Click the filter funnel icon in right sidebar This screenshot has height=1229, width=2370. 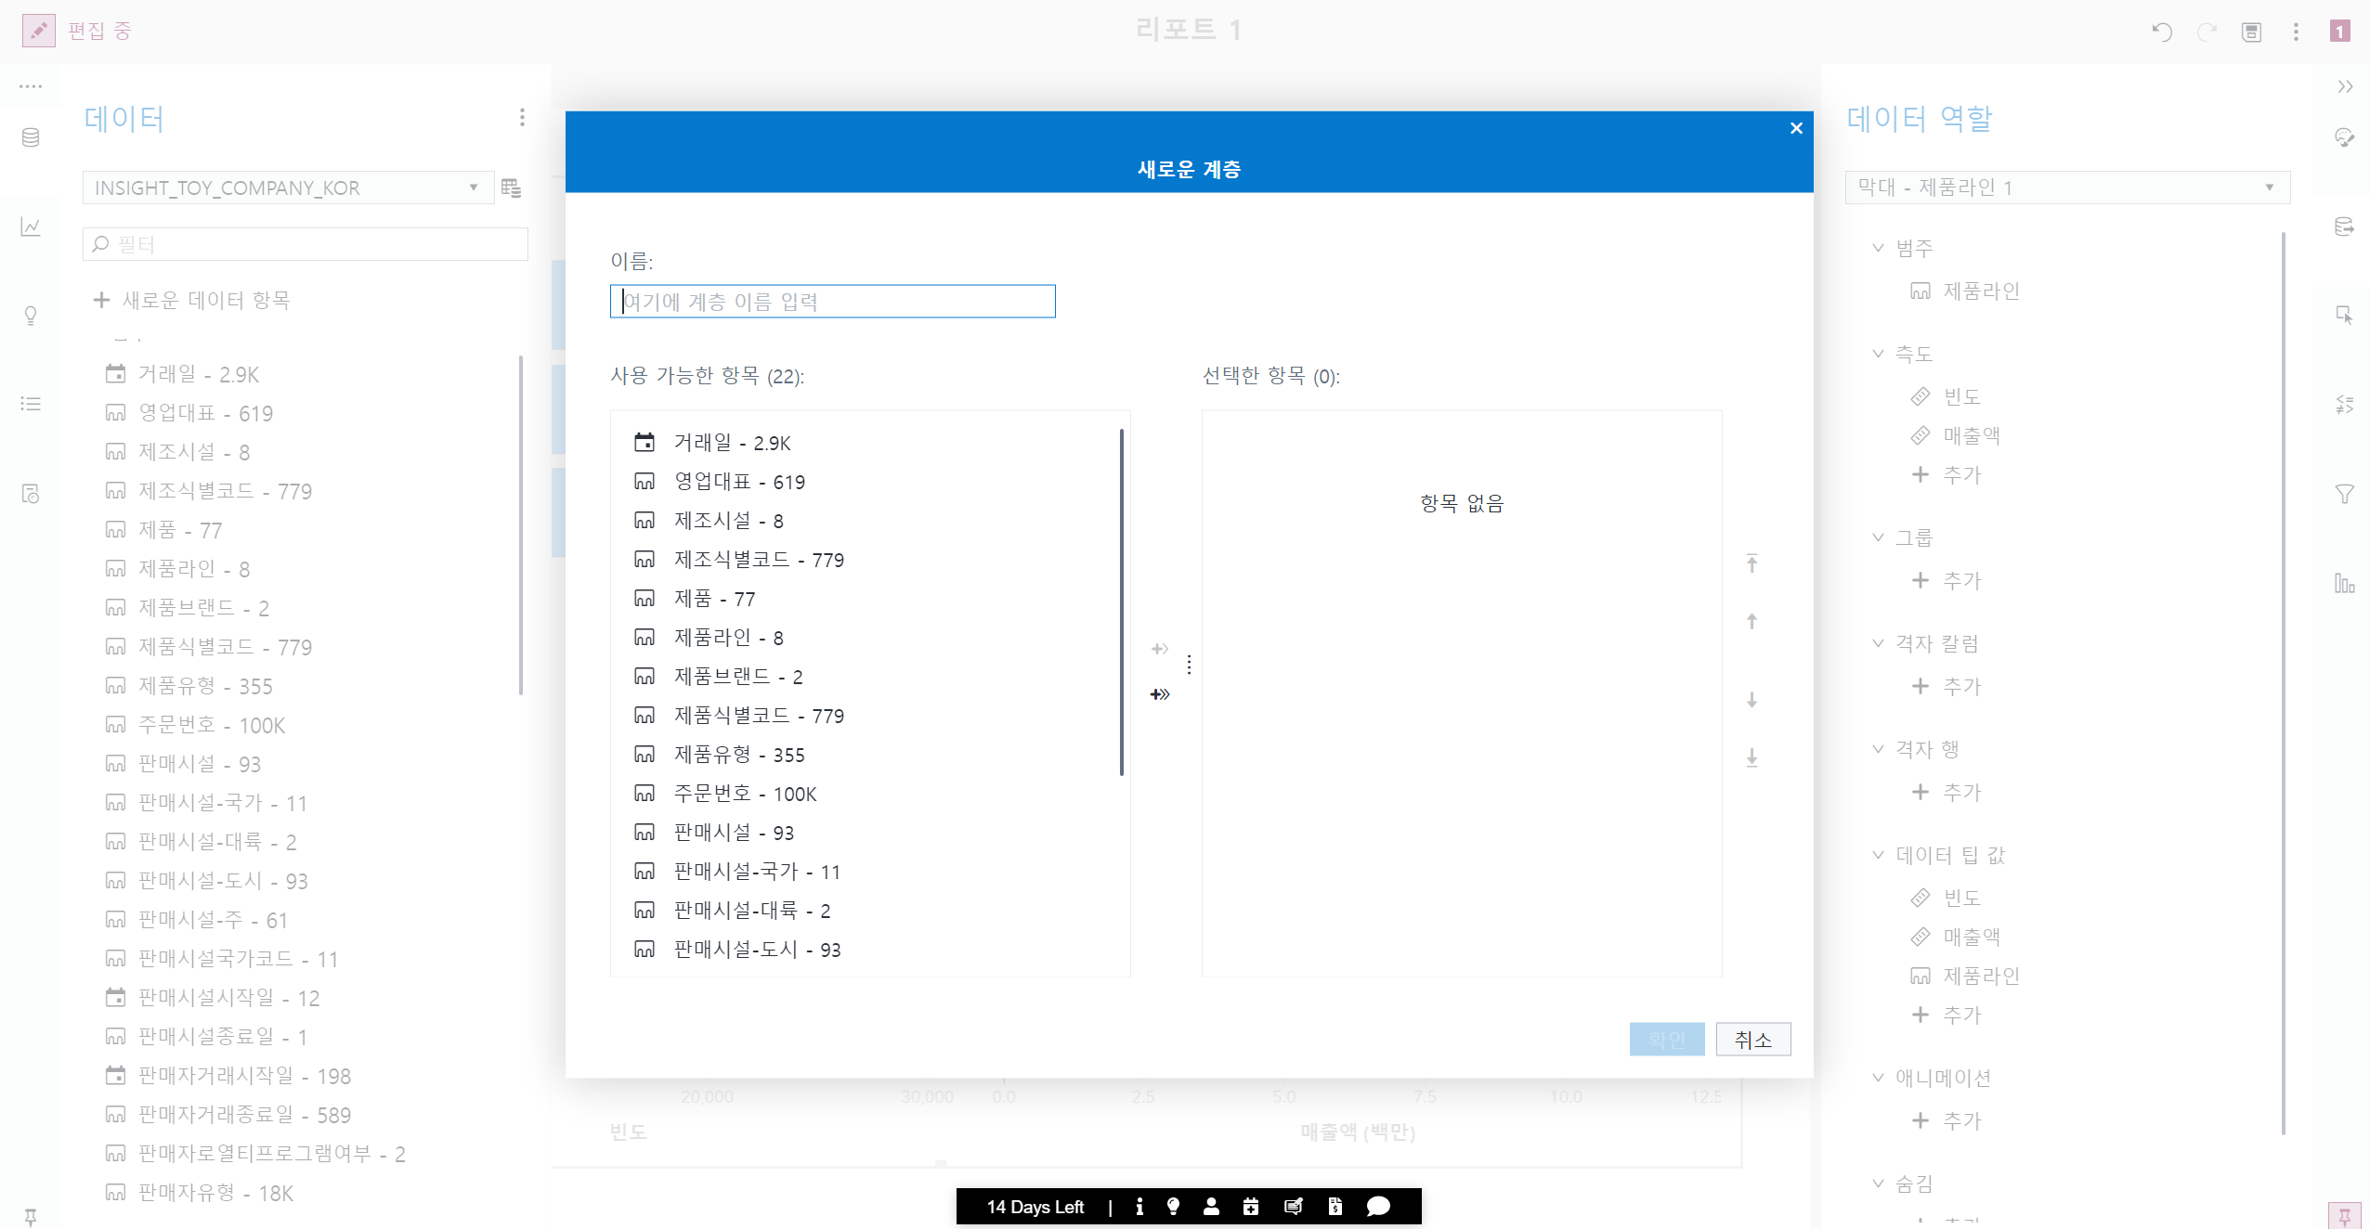[2344, 494]
